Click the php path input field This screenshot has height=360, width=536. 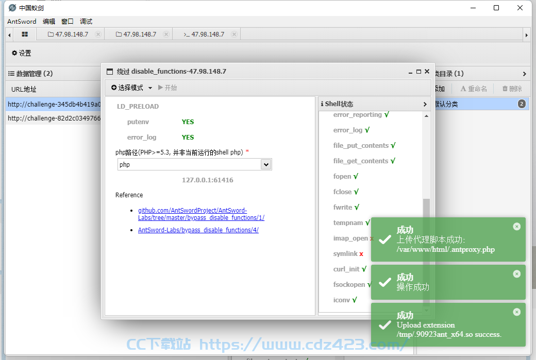pos(190,165)
